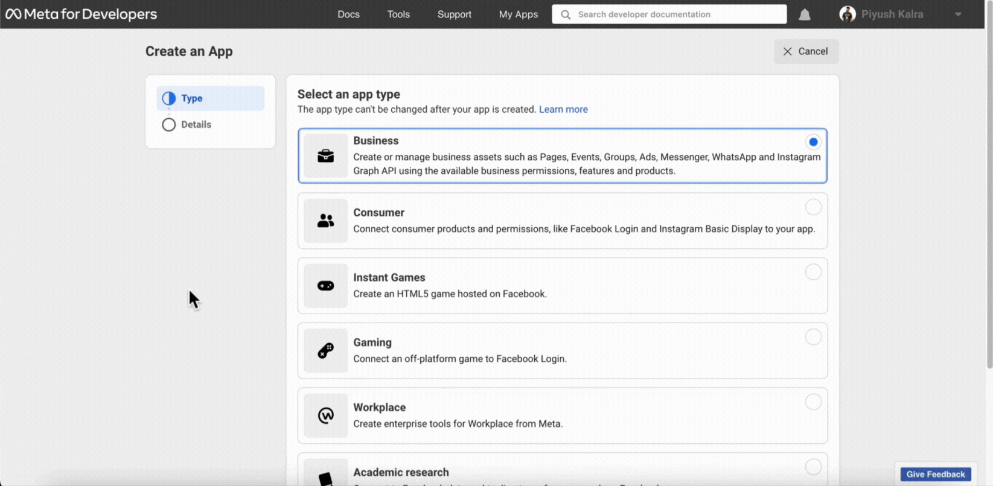
Task: Click the Instant Games heading text
Action: [389, 277]
